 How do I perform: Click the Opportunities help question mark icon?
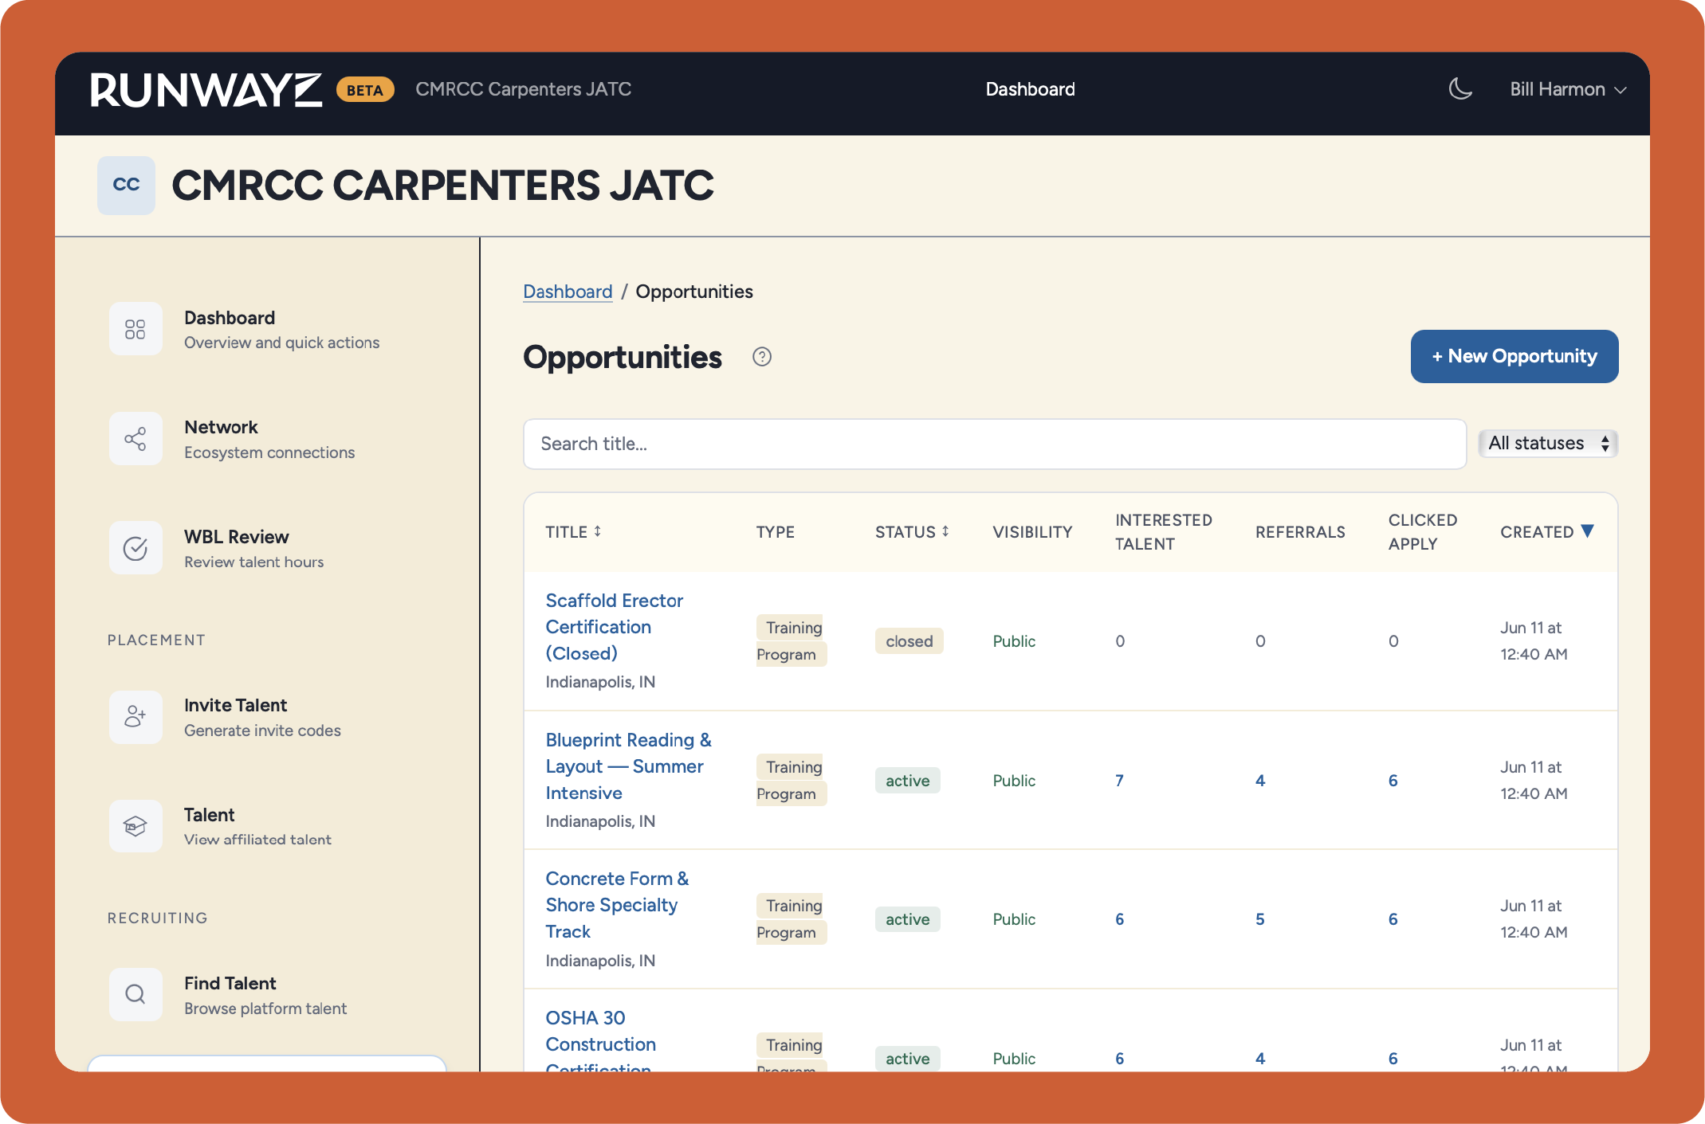762,357
